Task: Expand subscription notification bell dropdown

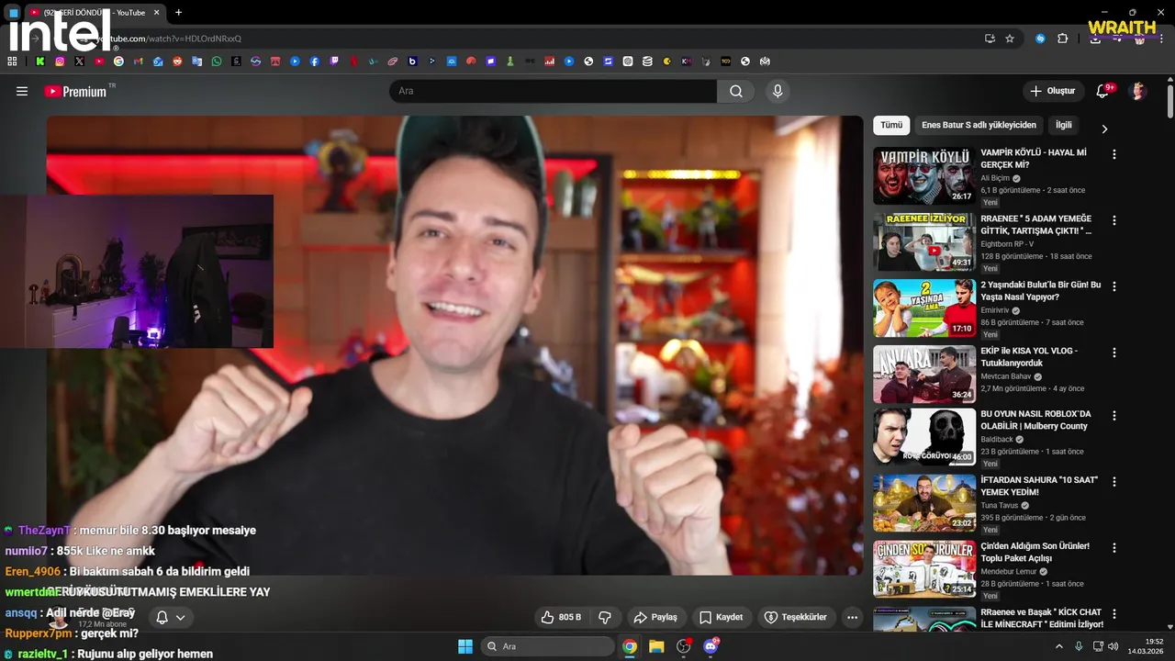Action: 171,617
